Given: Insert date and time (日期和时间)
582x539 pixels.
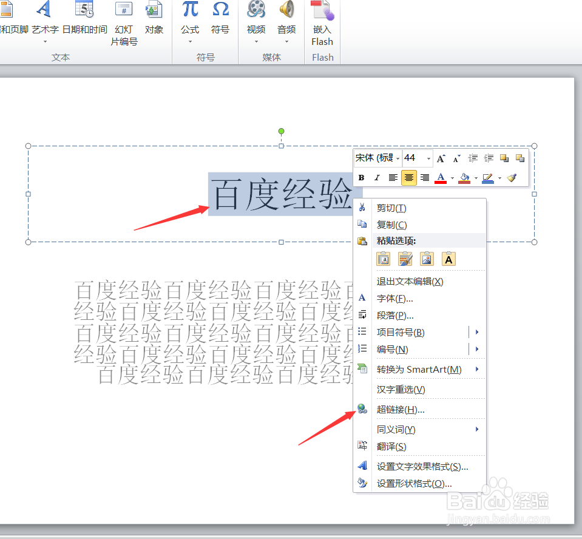Looking at the screenshot, I should click(x=84, y=19).
